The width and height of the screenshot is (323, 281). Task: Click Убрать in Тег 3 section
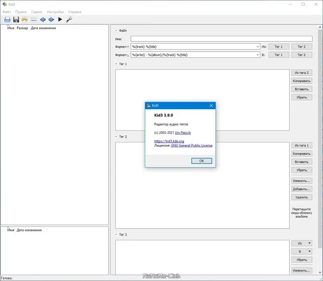302,260
